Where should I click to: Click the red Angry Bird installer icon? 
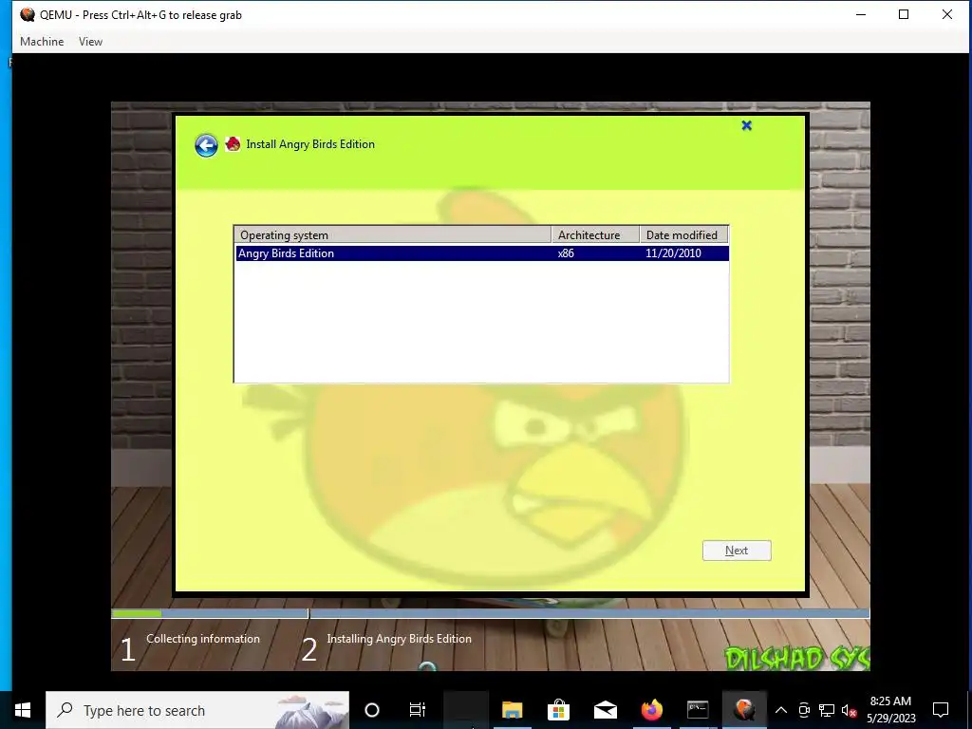point(234,144)
